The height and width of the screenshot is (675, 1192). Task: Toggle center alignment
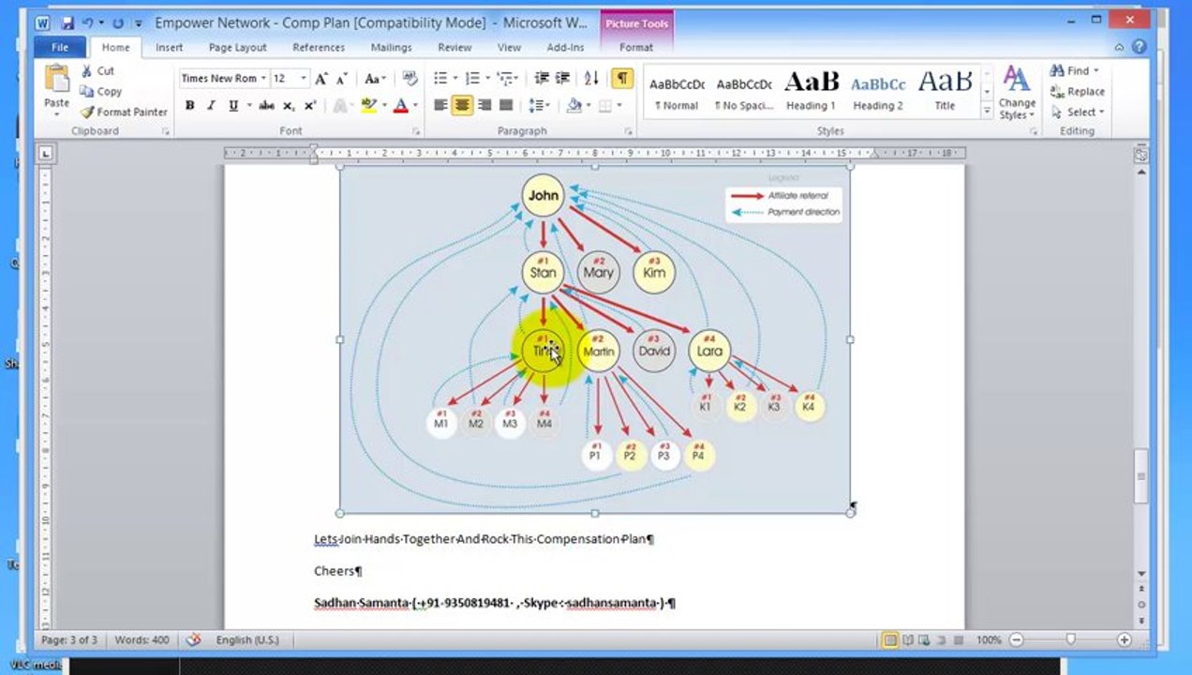[x=462, y=106]
